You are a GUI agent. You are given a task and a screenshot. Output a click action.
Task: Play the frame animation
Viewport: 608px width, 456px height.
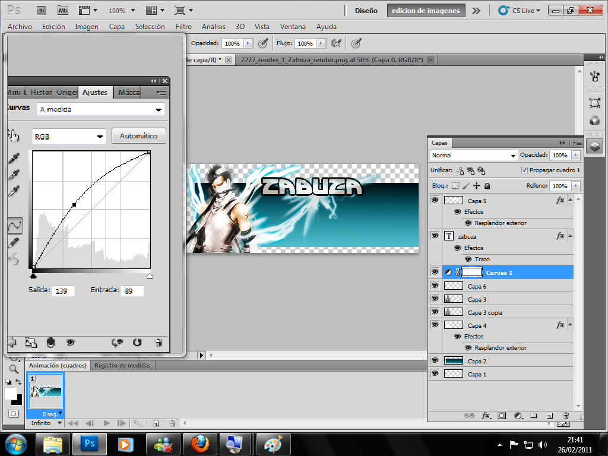coord(107,423)
